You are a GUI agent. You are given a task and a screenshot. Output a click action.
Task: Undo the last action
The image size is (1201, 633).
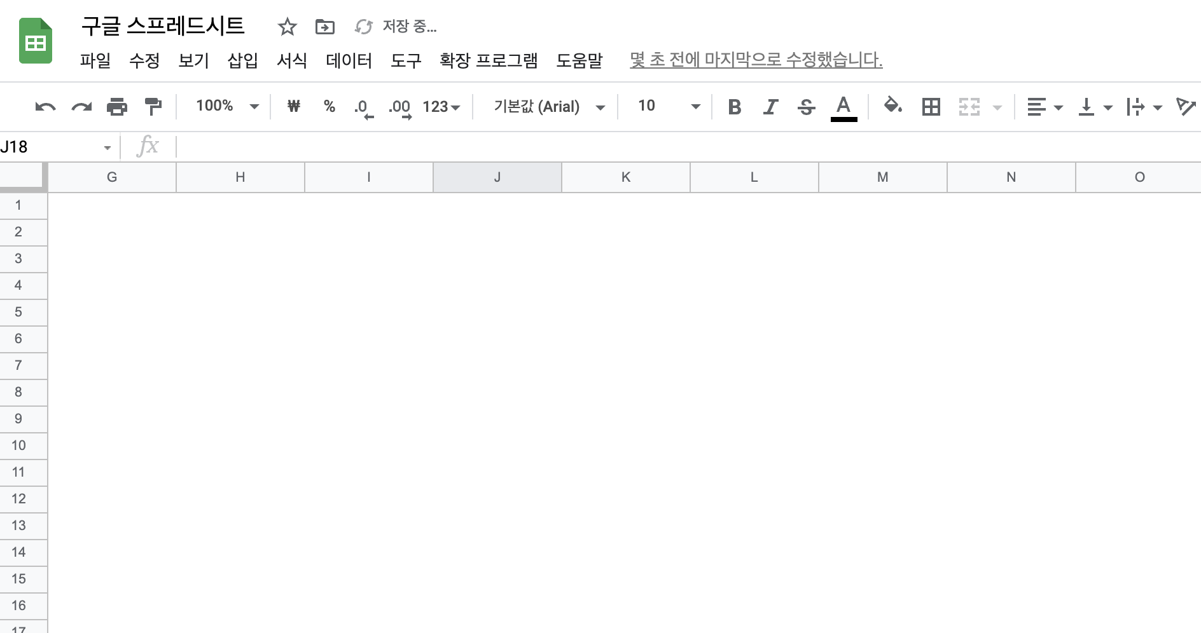click(x=45, y=107)
